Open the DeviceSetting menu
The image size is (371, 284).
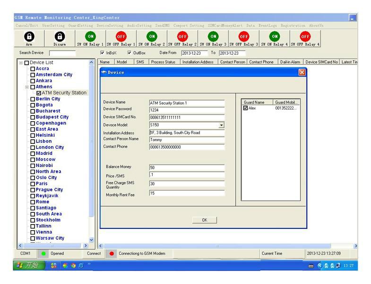pyautogui.click(x=110, y=25)
